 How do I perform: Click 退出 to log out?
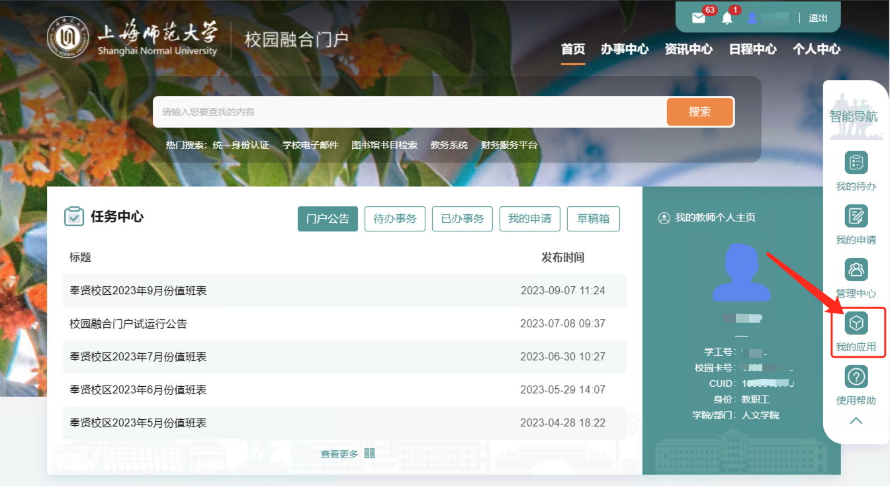pyautogui.click(x=818, y=18)
